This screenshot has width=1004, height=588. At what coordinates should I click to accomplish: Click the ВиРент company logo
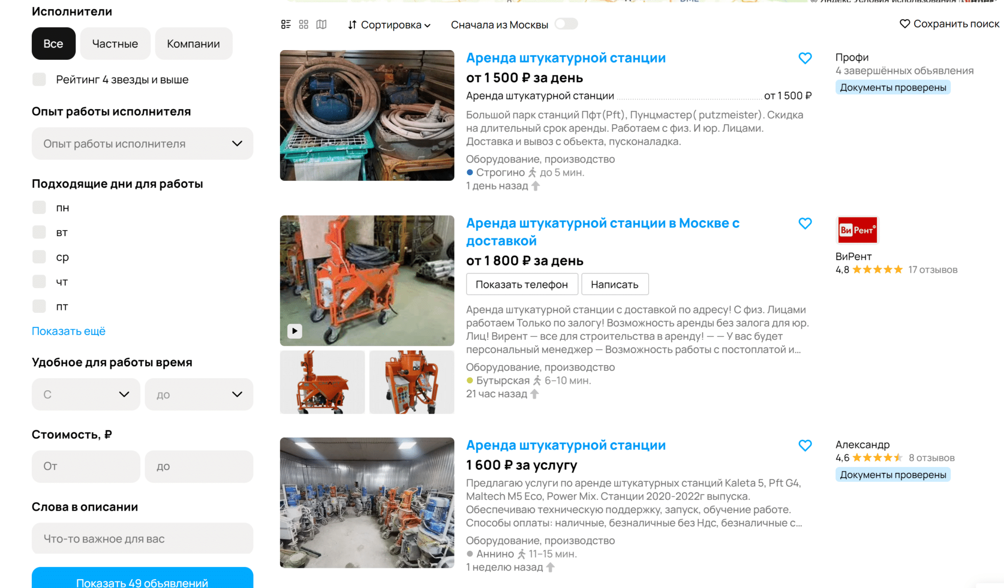point(857,230)
